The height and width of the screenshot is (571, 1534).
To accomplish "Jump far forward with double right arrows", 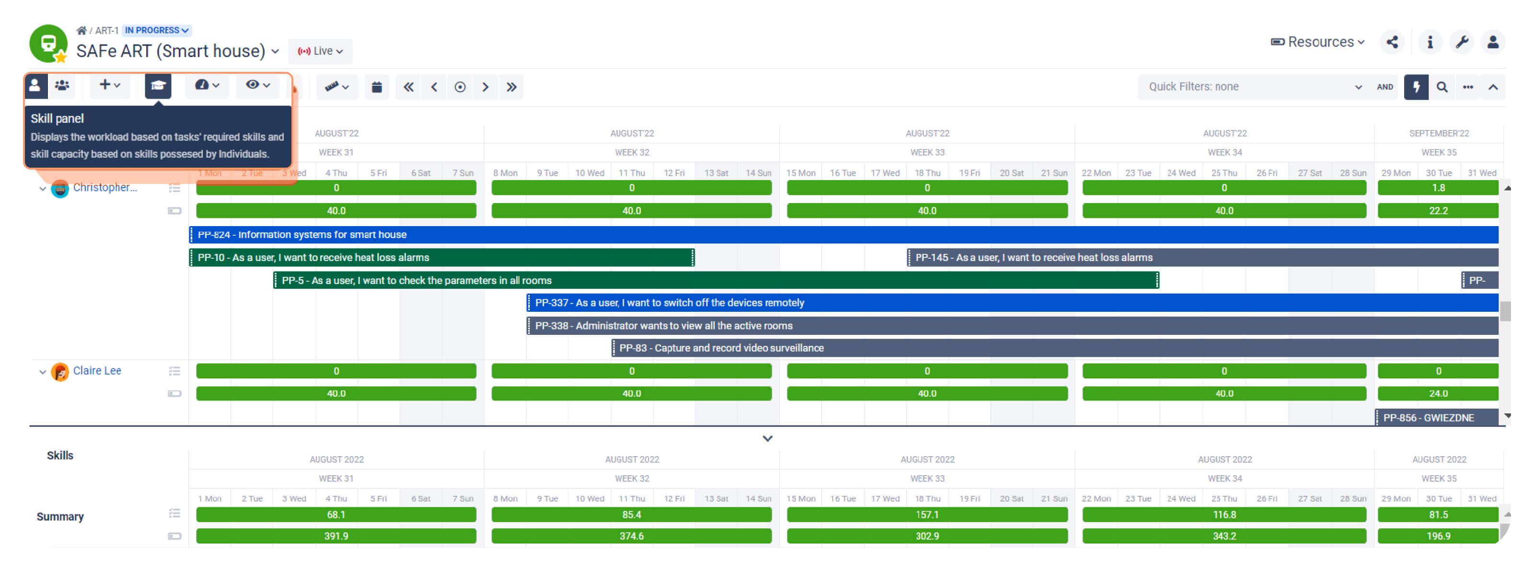I will (511, 88).
